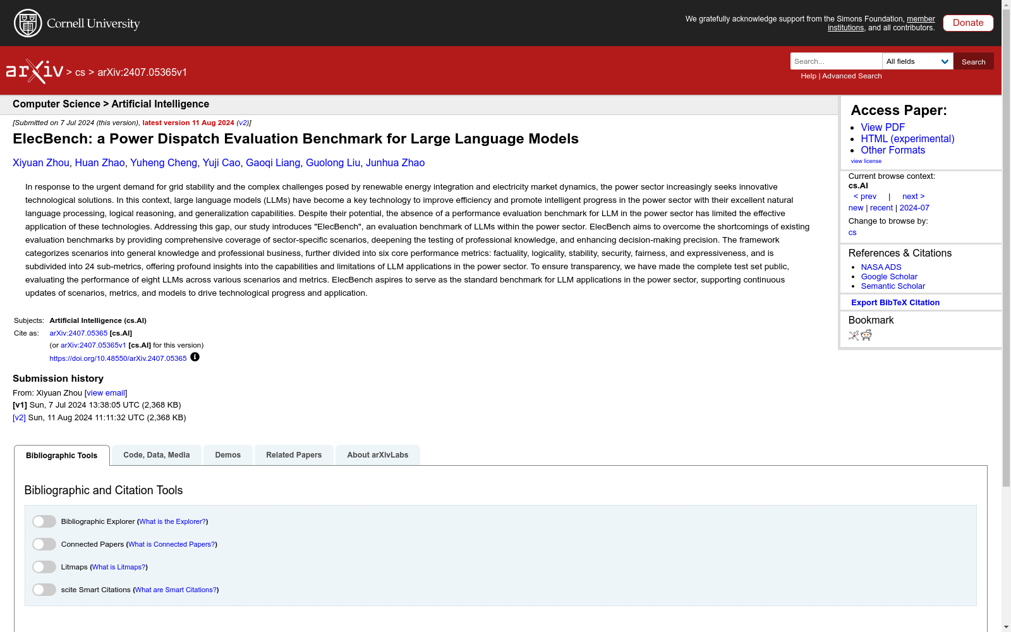1011x632 pixels.
Task: Open the Demos tab
Action: pyautogui.click(x=228, y=455)
